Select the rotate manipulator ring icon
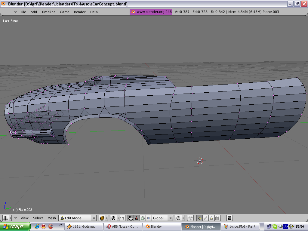The image size is (308, 231). click(x=143, y=218)
